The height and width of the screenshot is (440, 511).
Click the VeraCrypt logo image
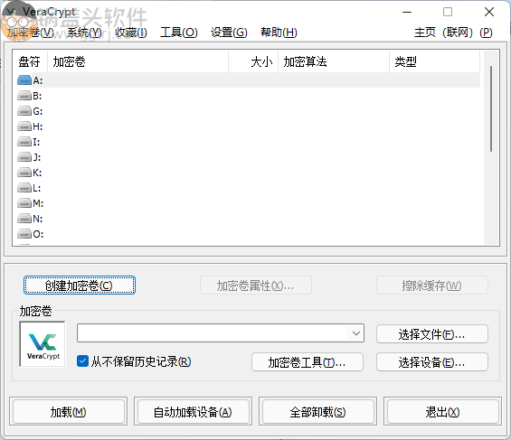[43, 344]
